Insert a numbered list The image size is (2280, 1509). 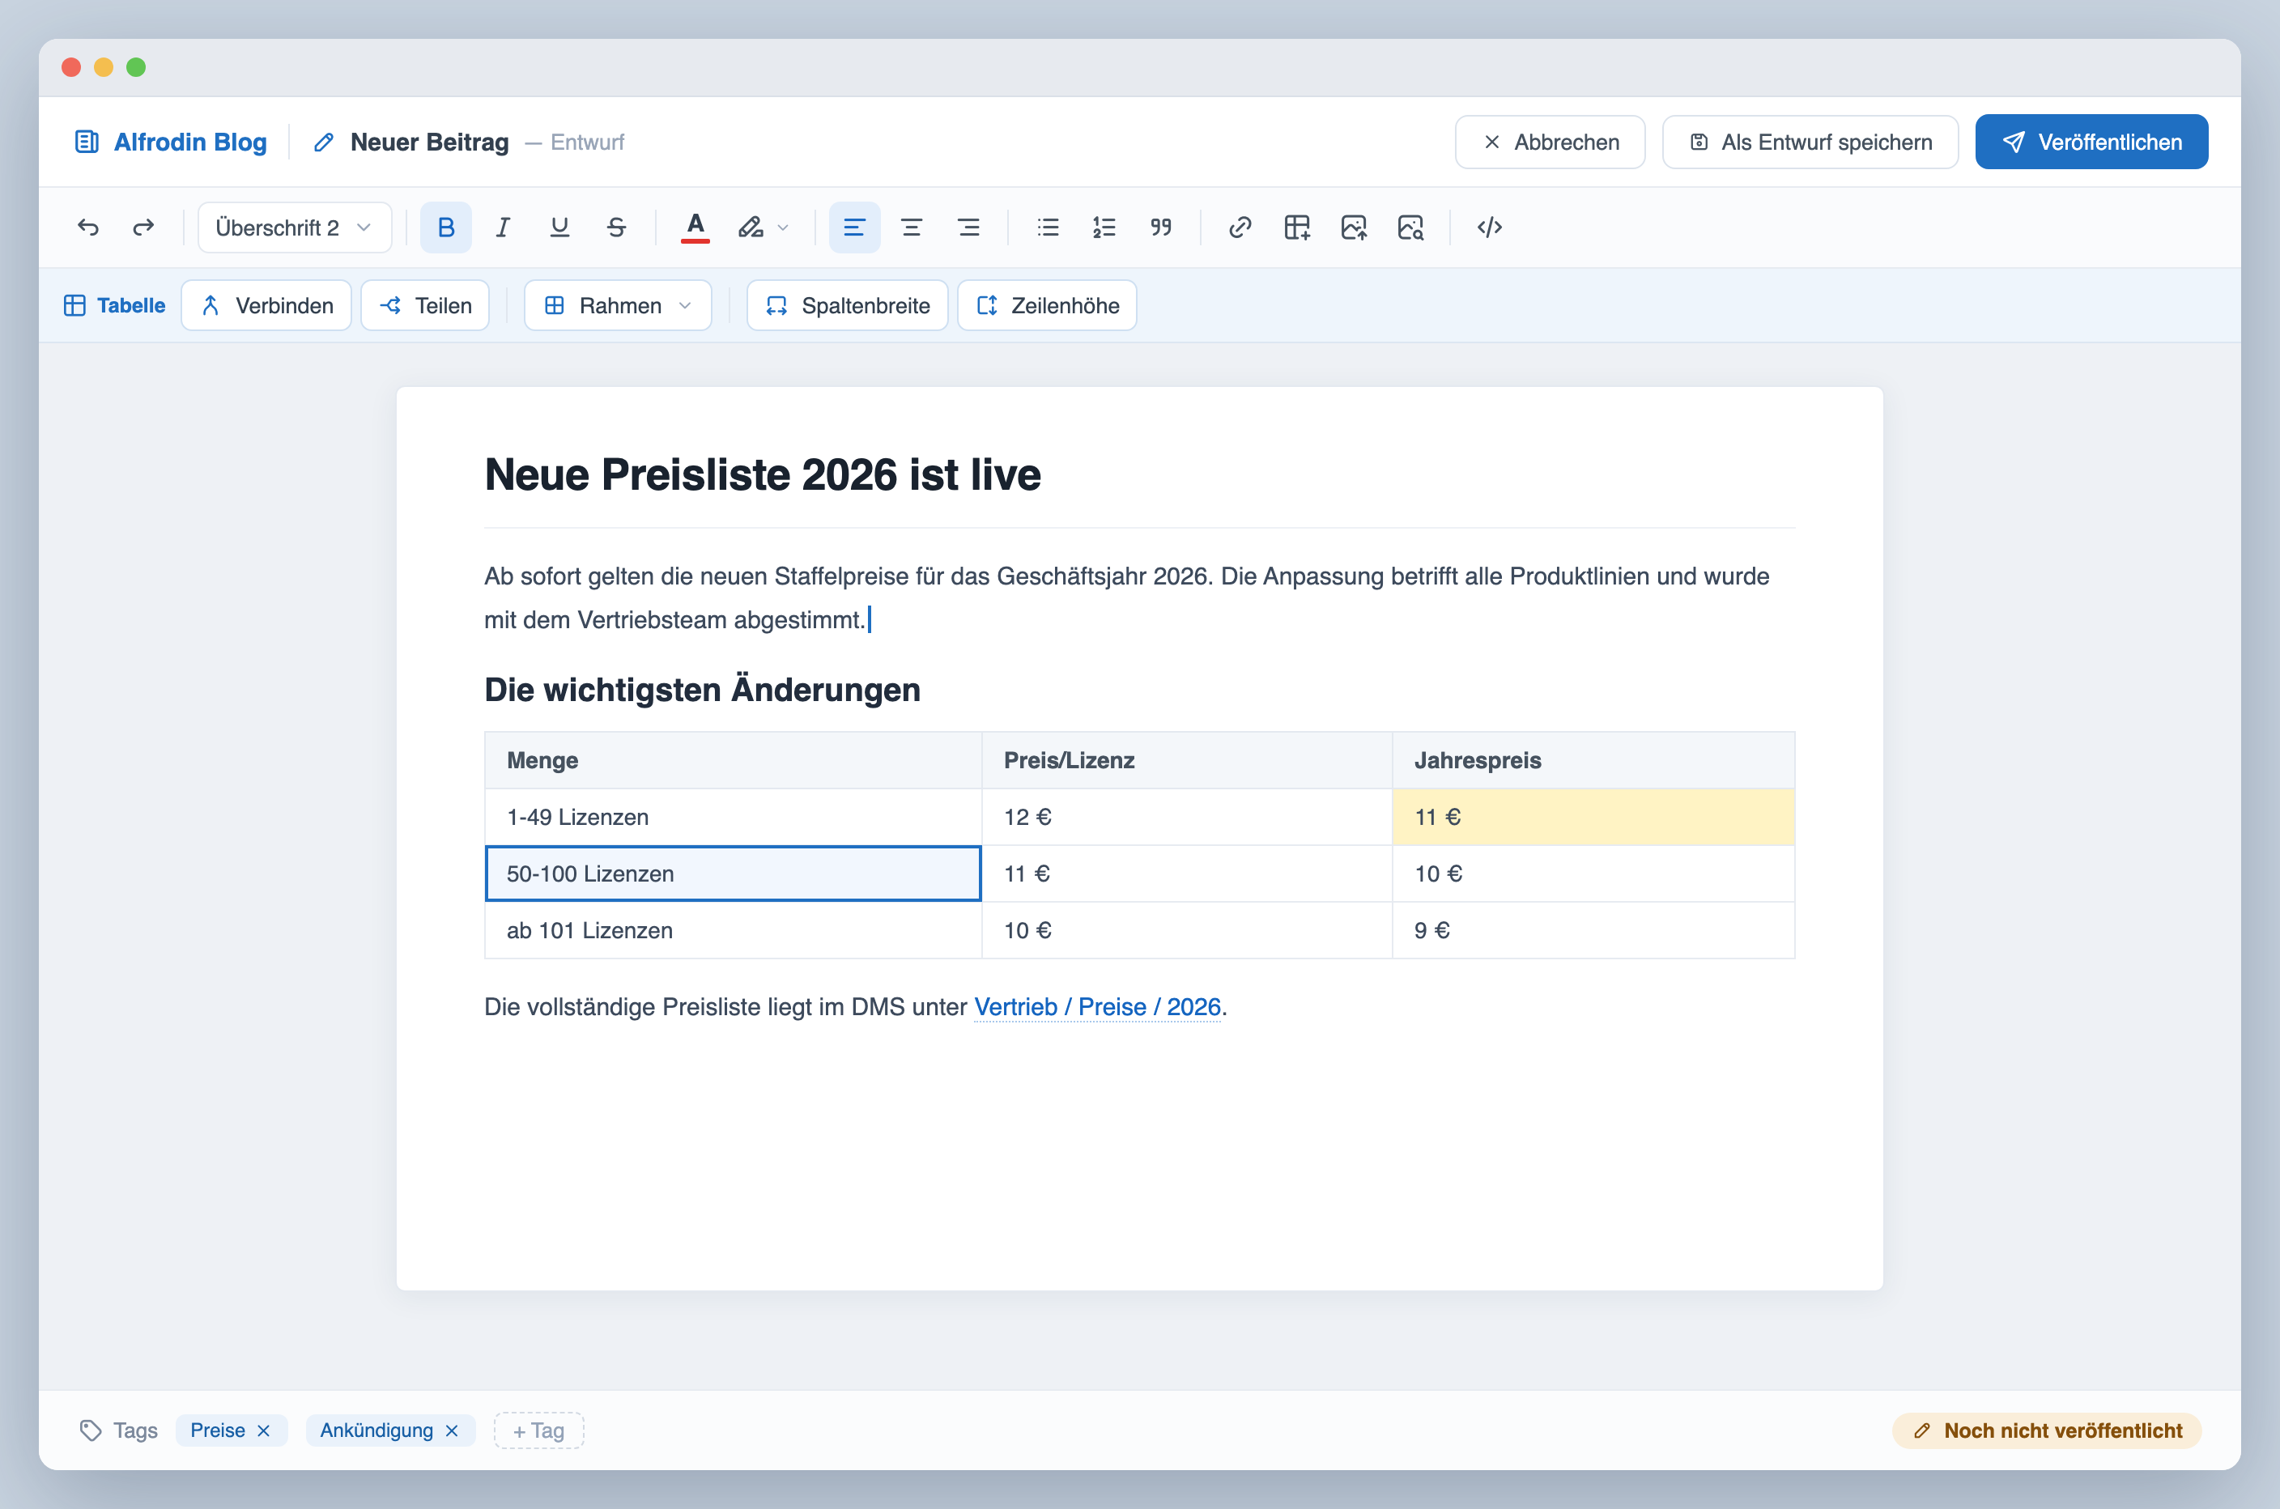(1104, 227)
